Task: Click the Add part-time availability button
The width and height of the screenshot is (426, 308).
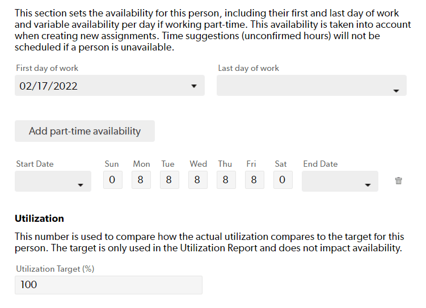Action: coord(85,131)
